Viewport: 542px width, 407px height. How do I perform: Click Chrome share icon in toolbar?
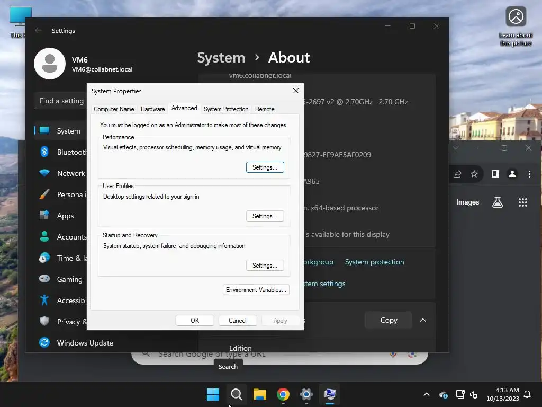[x=457, y=174]
